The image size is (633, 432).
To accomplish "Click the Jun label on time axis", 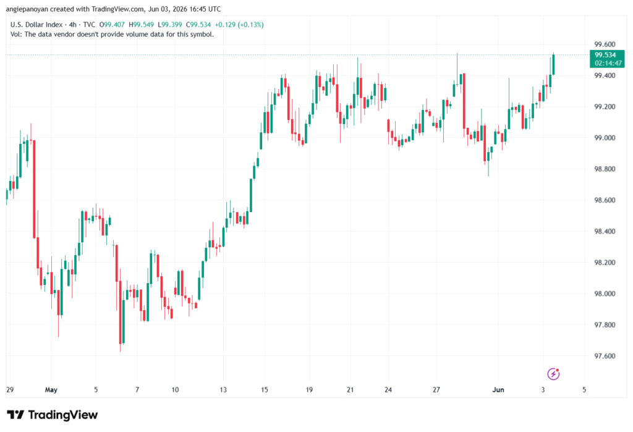I will tap(498, 389).
